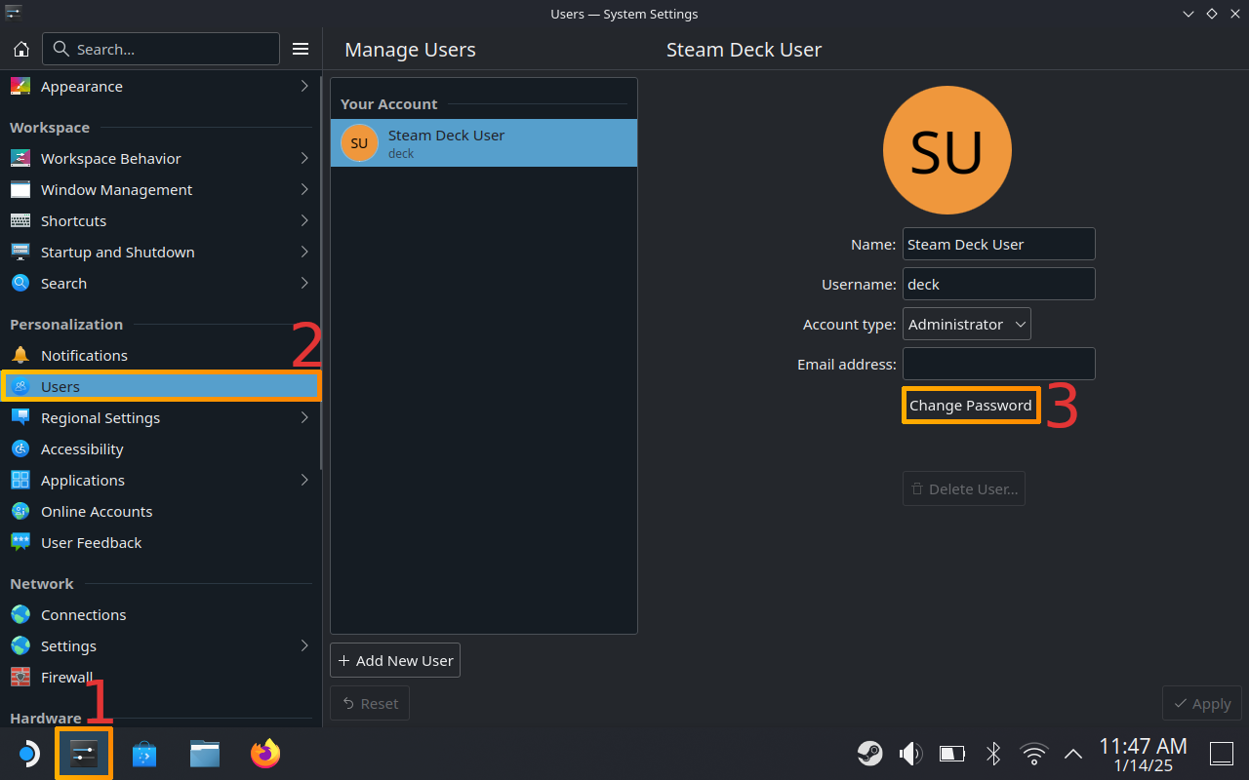The width and height of the screenshot is (1249, 780).
Task: Click the Steam icon in the system tray
Action: click(x=869, y=753)
